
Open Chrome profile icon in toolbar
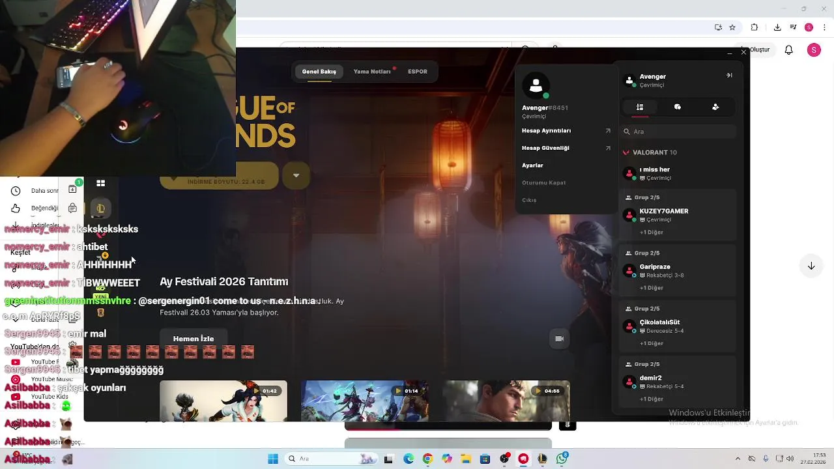809,27
